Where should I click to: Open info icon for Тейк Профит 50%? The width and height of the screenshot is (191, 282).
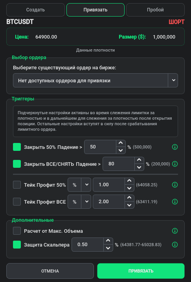(174, 185)
